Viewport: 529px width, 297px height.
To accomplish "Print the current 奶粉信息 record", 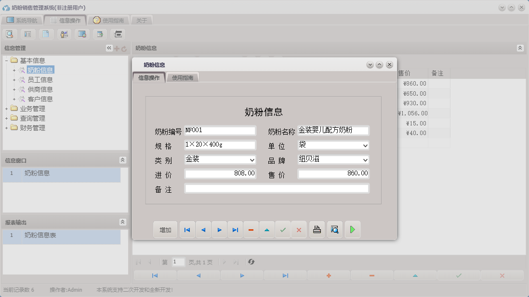I will tap(317, 229).
